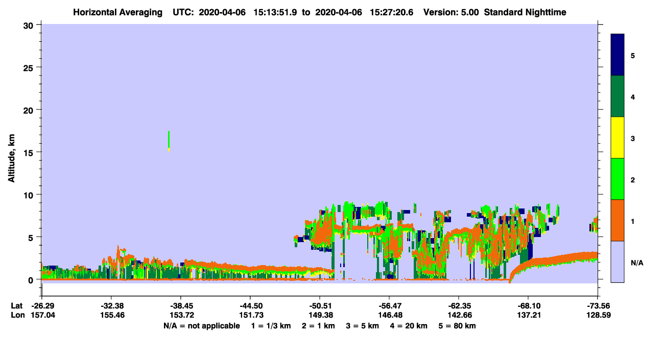
Task: Click the dark green 4 colorbar segment
Action: (x=618, y=96)
